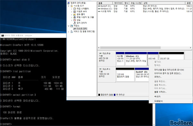
Task: Click the 디스크 1 drive icon
Action: pyautogui.click(x=100, y=69)
